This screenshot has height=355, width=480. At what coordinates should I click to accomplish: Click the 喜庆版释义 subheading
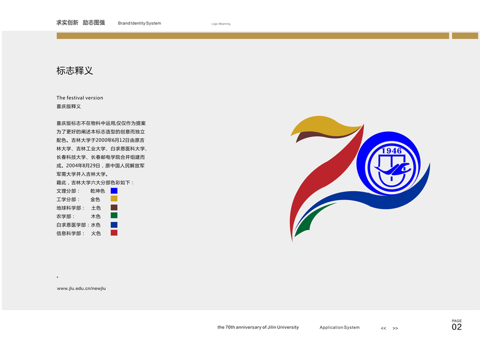(x=69, y=106)
